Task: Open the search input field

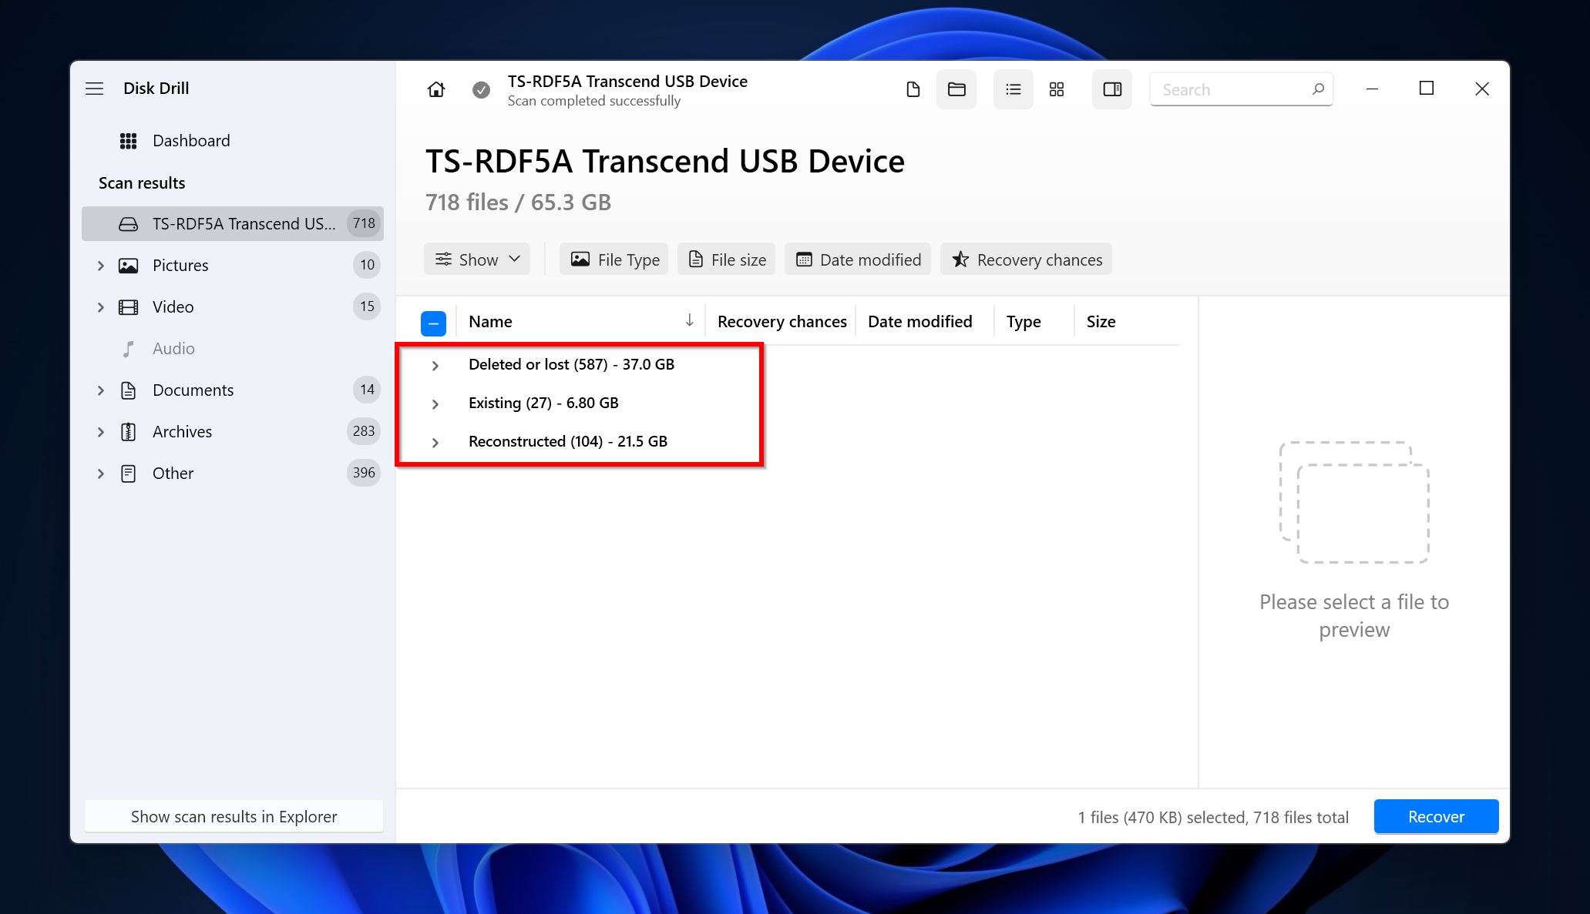Action: tap(1244, 89)
